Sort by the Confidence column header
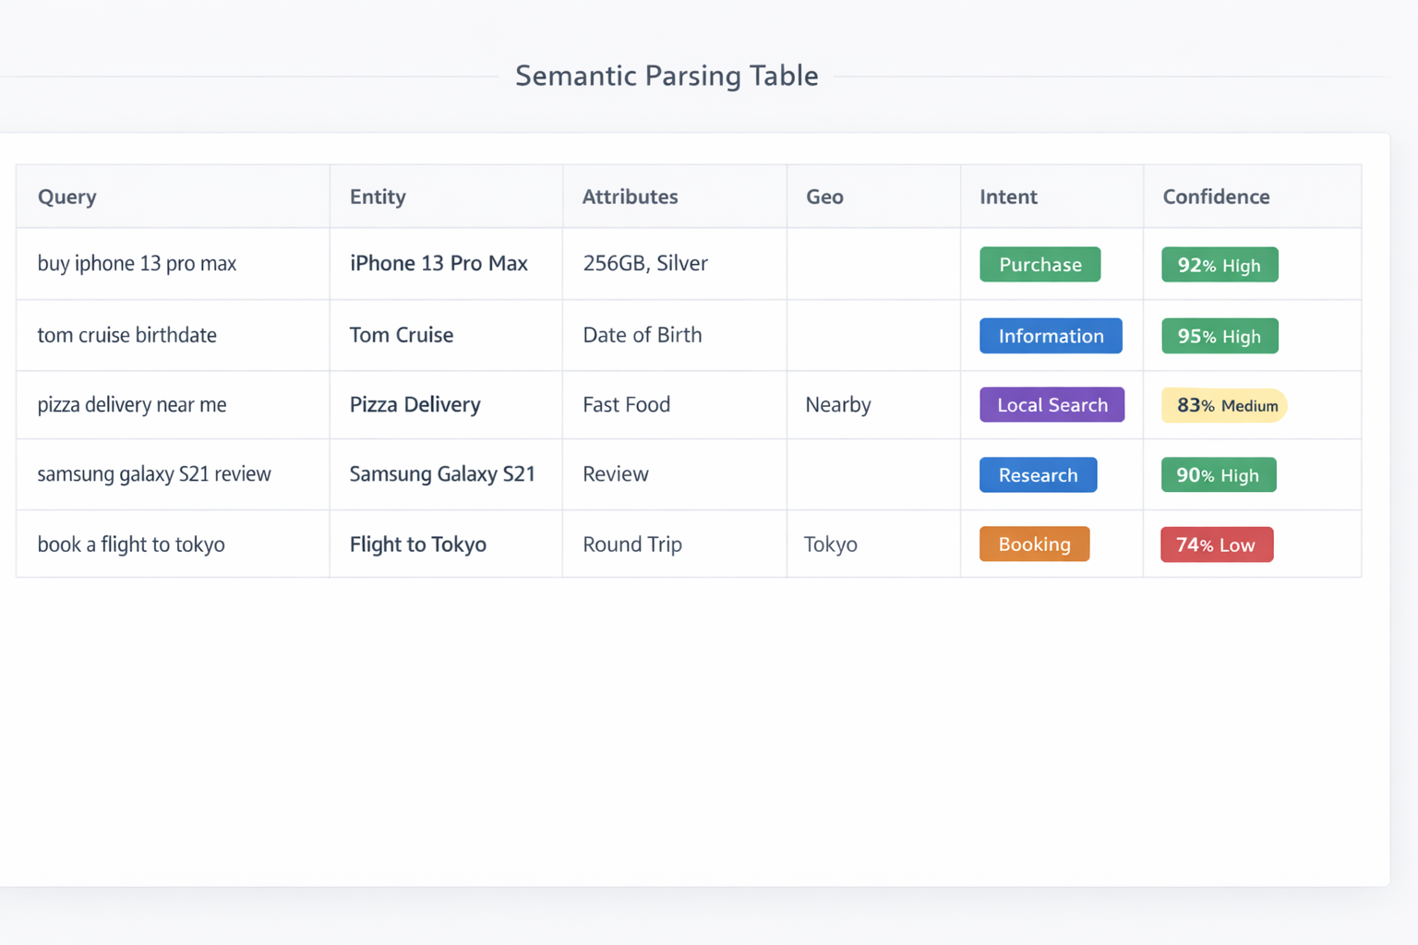This screenshot has width=1418, height=945. click(x=1216, y=197)
